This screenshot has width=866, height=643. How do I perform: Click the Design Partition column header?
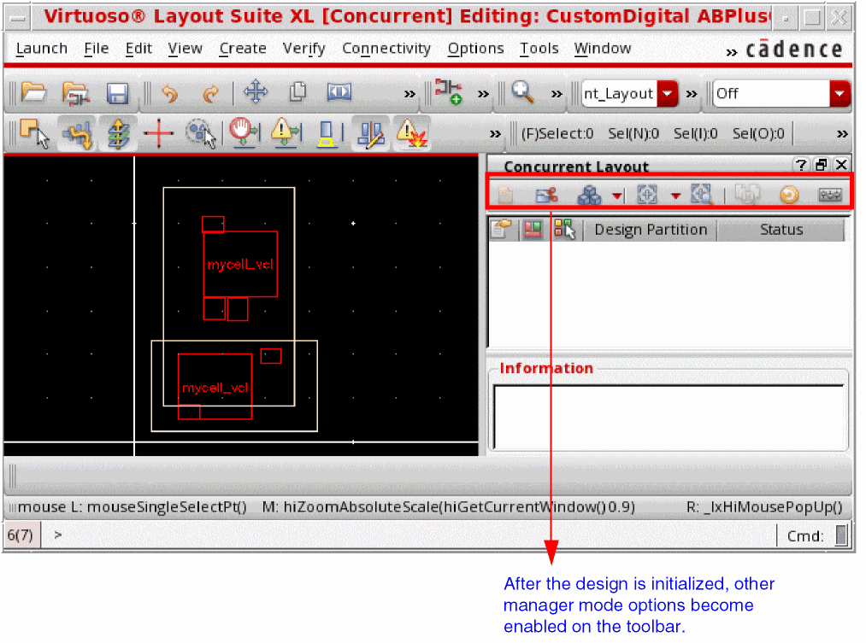click(651, 230)
